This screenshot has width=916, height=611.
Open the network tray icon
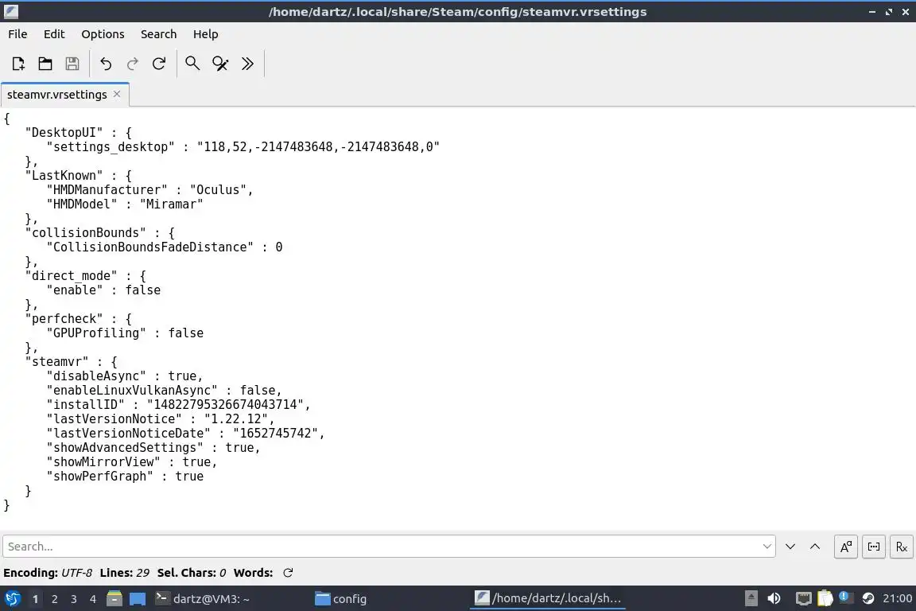[x=804, y=599]
